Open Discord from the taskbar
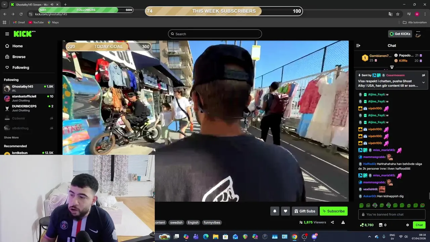 [314, 237]
